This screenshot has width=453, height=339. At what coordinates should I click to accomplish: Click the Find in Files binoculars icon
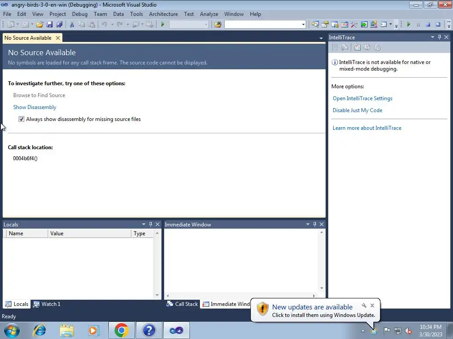(x=218, y=25)
